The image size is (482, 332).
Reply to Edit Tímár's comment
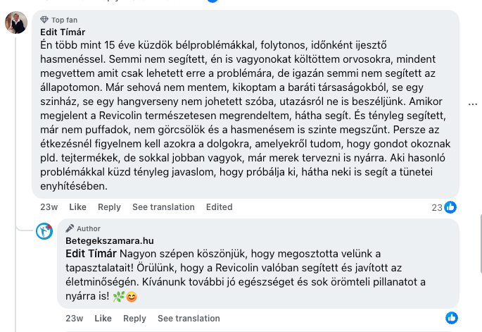click(109, 207)
